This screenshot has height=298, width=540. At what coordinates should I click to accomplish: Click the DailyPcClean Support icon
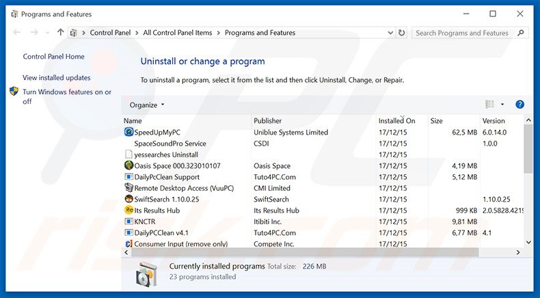click(129, 177)
